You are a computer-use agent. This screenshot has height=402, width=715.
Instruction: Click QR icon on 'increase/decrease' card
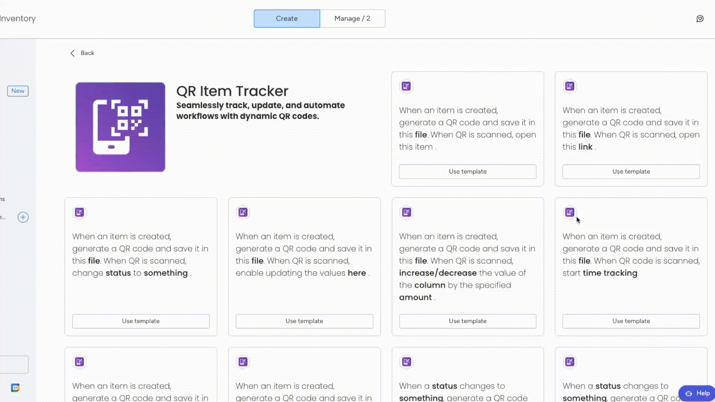(x=406, y=212)
